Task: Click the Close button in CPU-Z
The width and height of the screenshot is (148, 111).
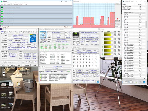Action: point(34,65)
